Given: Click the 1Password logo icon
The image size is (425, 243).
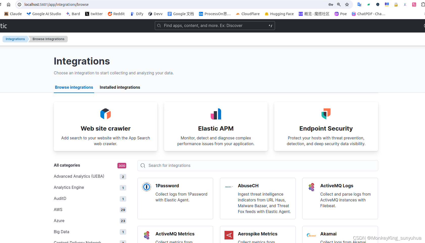Looking at the screenshot, I should pyautogui.click(x=146, y=187).
